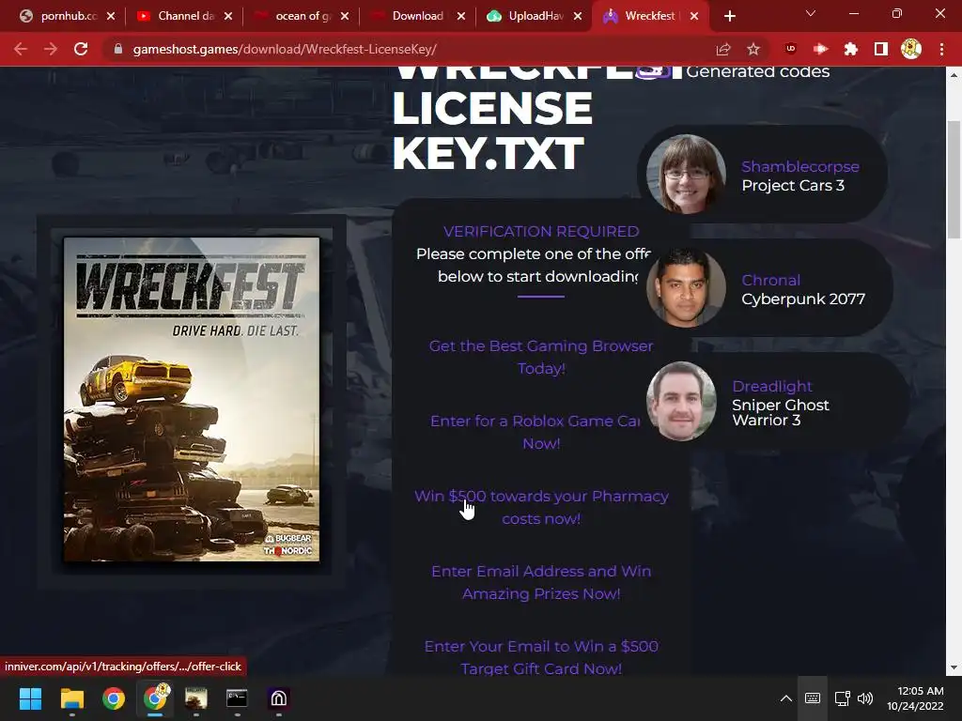
Task: Open the touch keyboard tray icon
Action: [x=813, y=698]
